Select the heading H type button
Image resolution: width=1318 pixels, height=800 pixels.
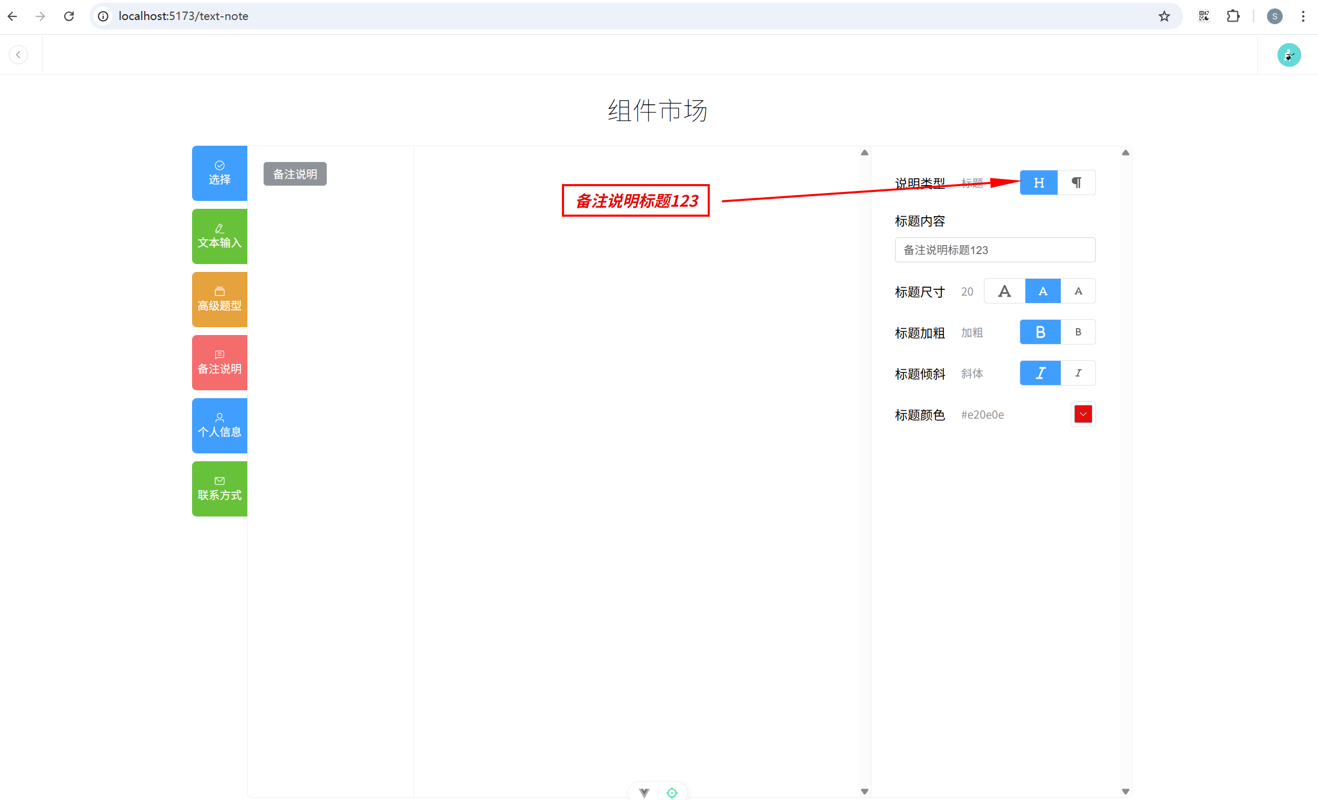[x=1038, y=183]
